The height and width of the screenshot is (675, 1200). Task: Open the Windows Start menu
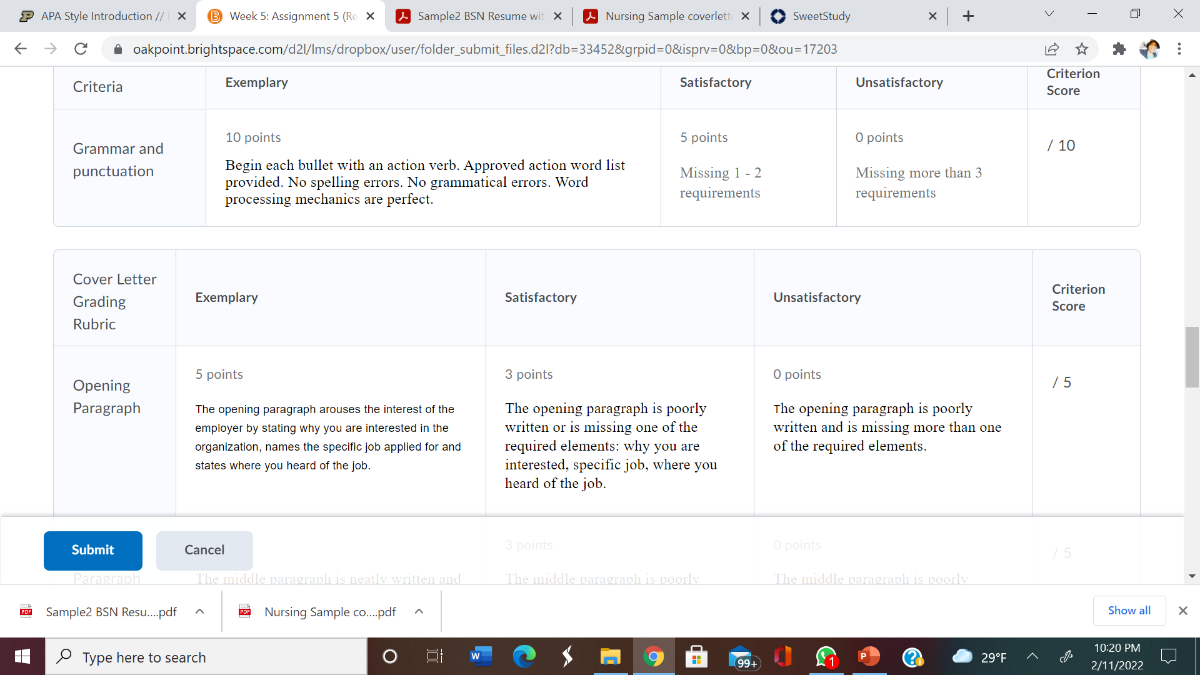[22, 657]
